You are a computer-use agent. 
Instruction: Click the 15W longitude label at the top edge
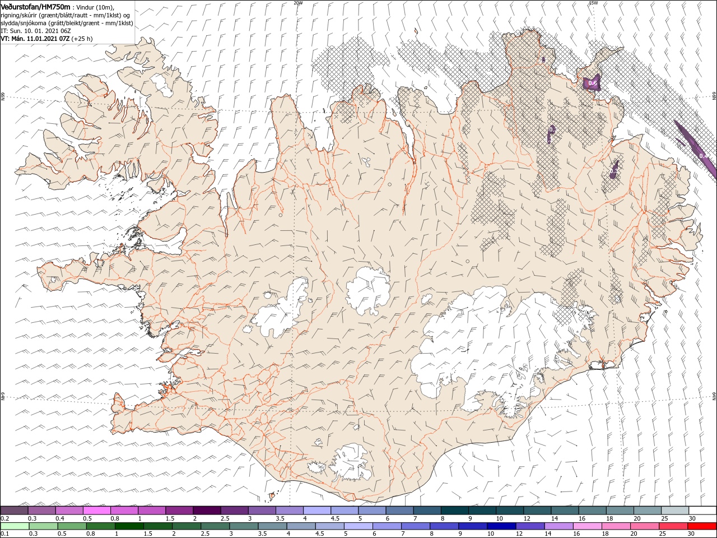pyautogui.click(x=593, y=3)
